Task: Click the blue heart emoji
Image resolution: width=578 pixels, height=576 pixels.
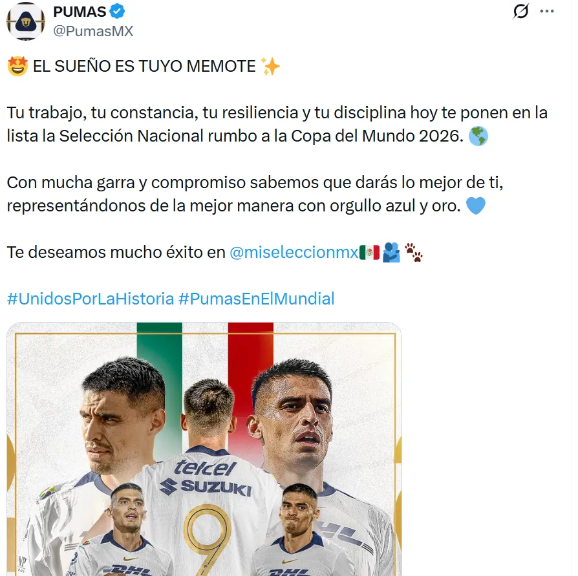Action: (475, 206)
